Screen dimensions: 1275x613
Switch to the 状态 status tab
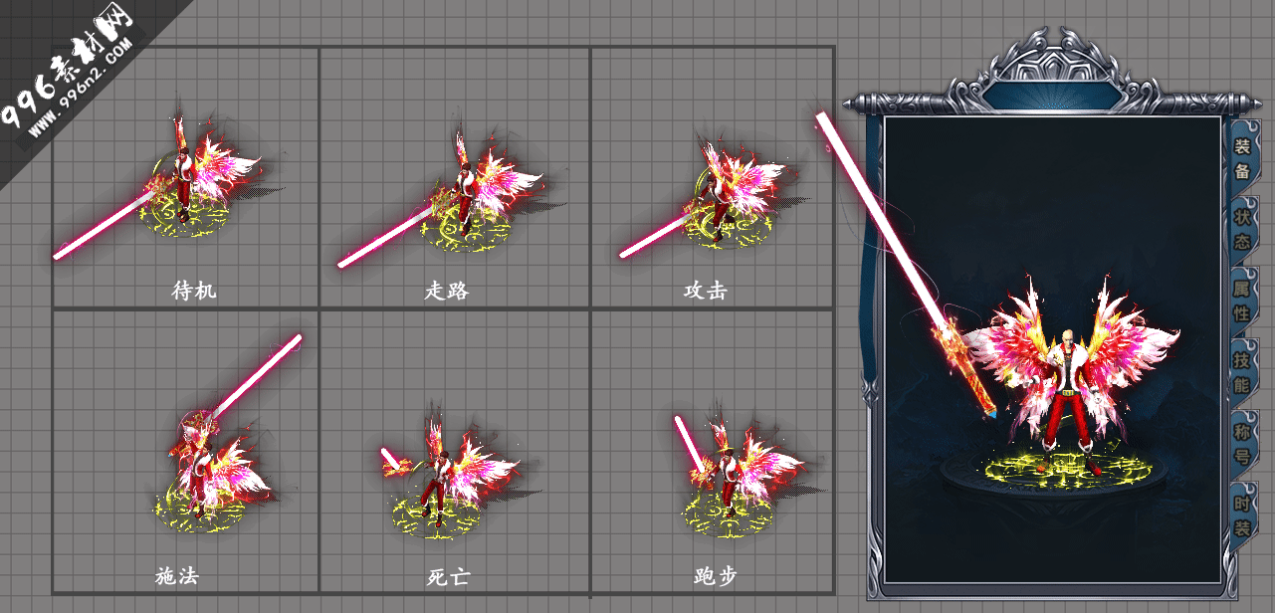(1242, 229)
